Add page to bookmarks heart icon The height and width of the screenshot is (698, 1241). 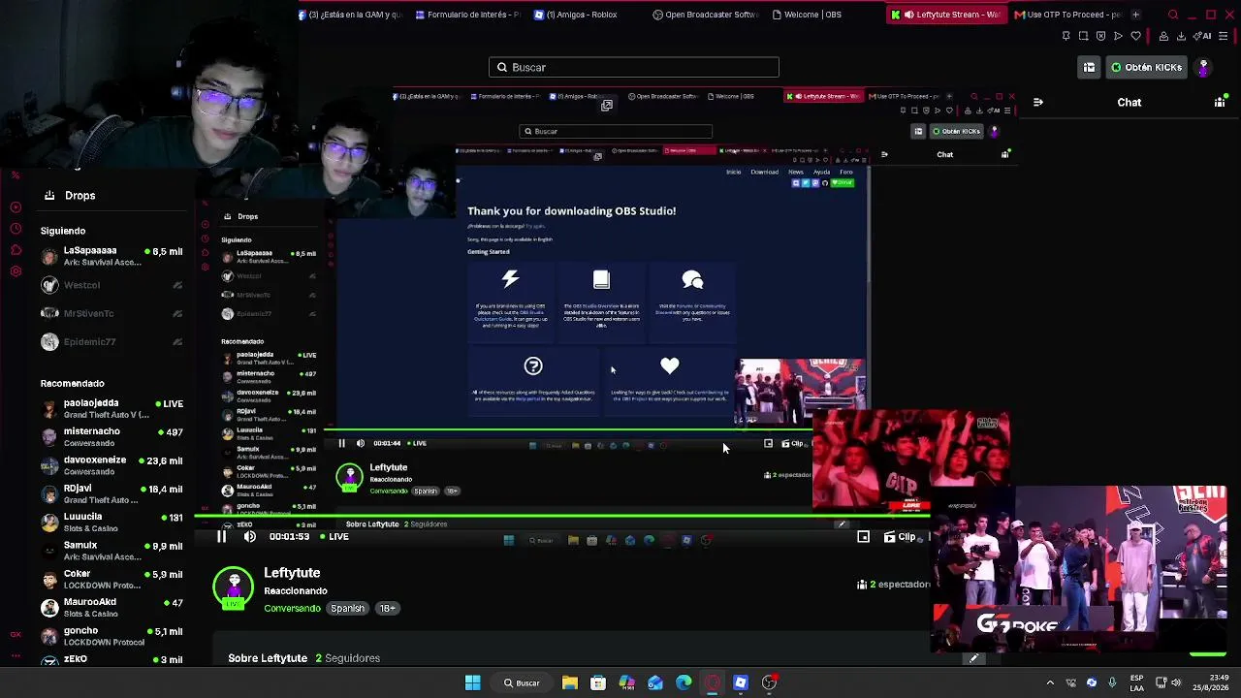[x=1135, y=37]
